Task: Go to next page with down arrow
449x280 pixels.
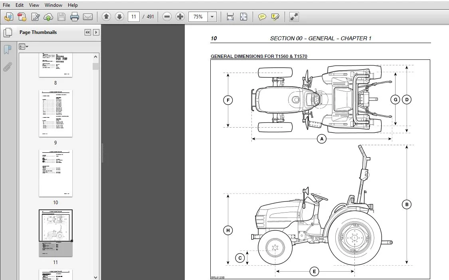Action: 119,17
